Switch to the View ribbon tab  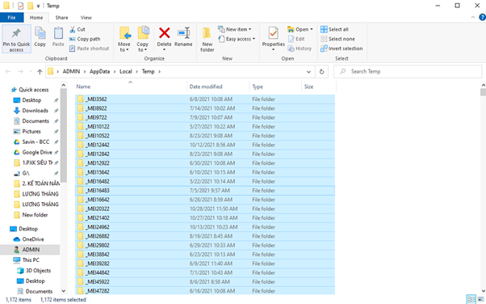[x=86, y=18]
